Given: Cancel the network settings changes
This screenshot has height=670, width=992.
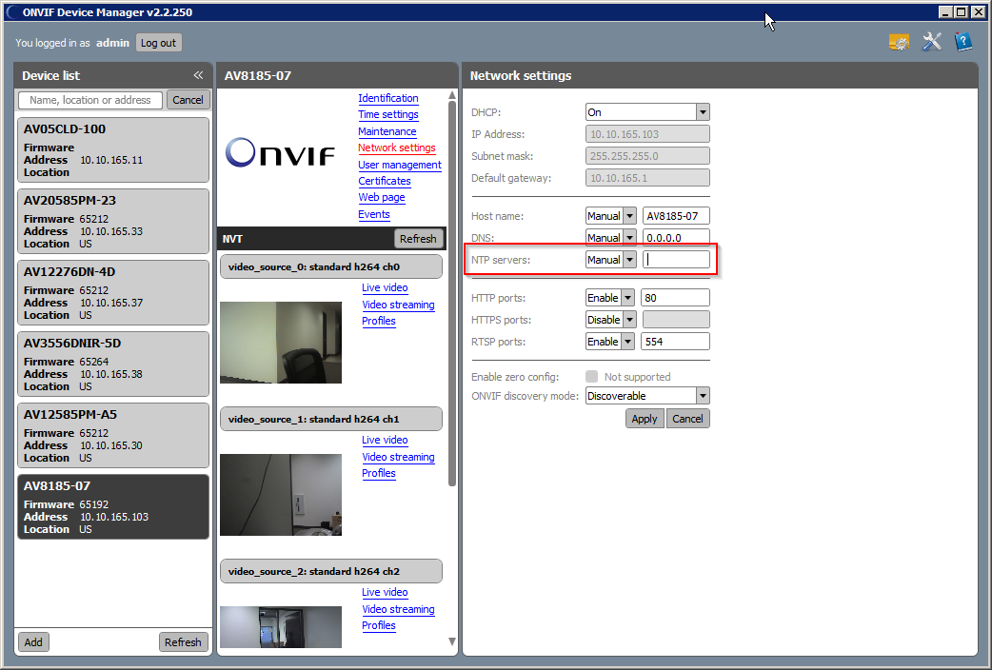Looking at the screenshot, I should coord(687,419).
